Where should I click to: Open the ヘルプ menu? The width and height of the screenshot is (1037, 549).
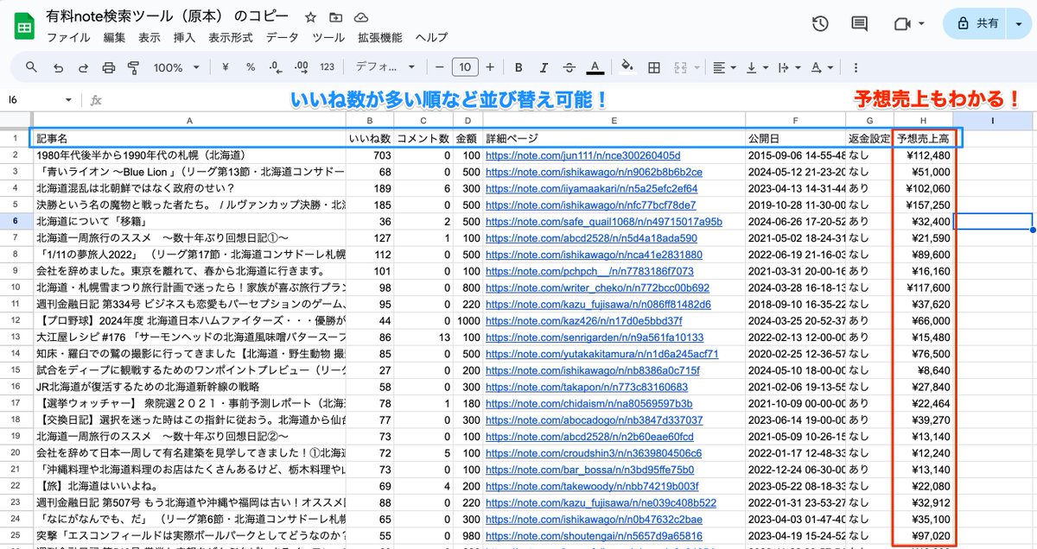pos(431,38)
